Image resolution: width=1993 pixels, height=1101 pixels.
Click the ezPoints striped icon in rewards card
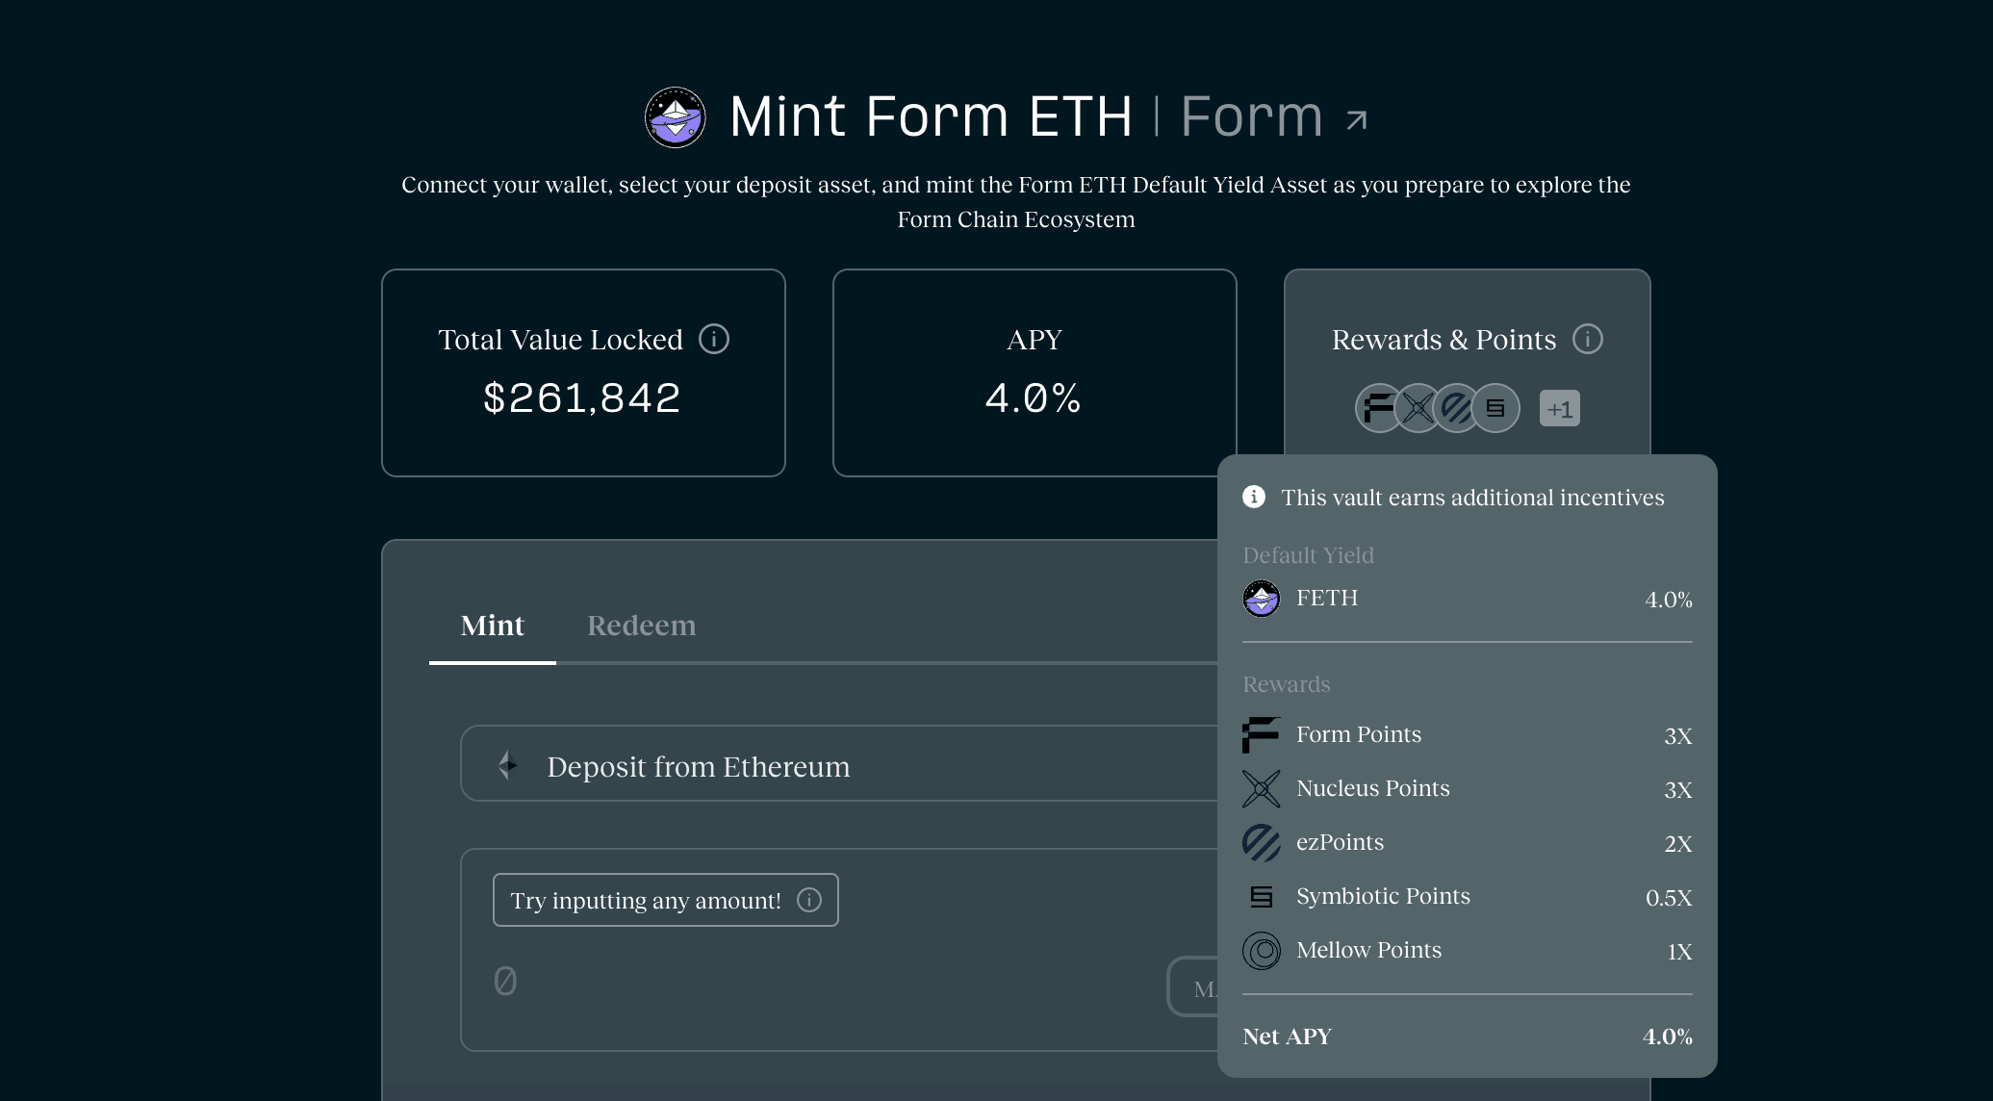pyautogui.click(x=1456, y=408)
